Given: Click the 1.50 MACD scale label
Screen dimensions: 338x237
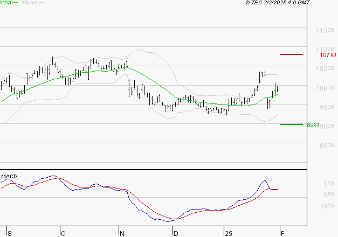Looking at the screenshot, I should point(328,184).
